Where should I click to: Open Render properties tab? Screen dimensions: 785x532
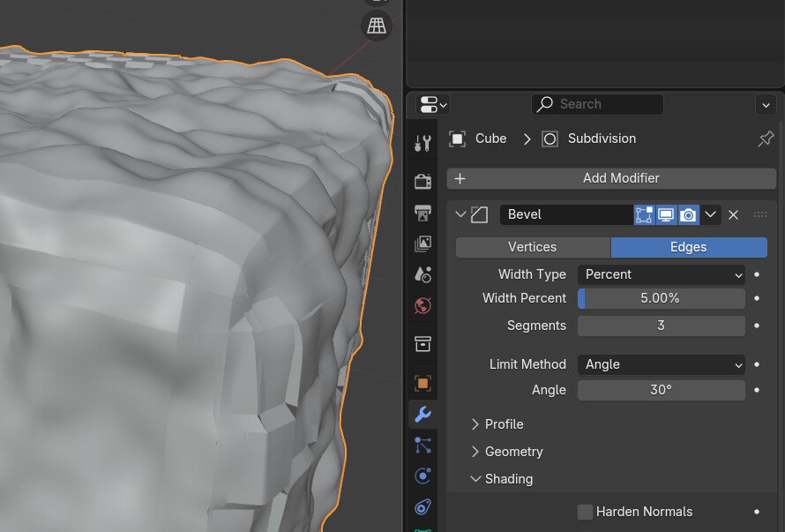(x=423, y=181)
